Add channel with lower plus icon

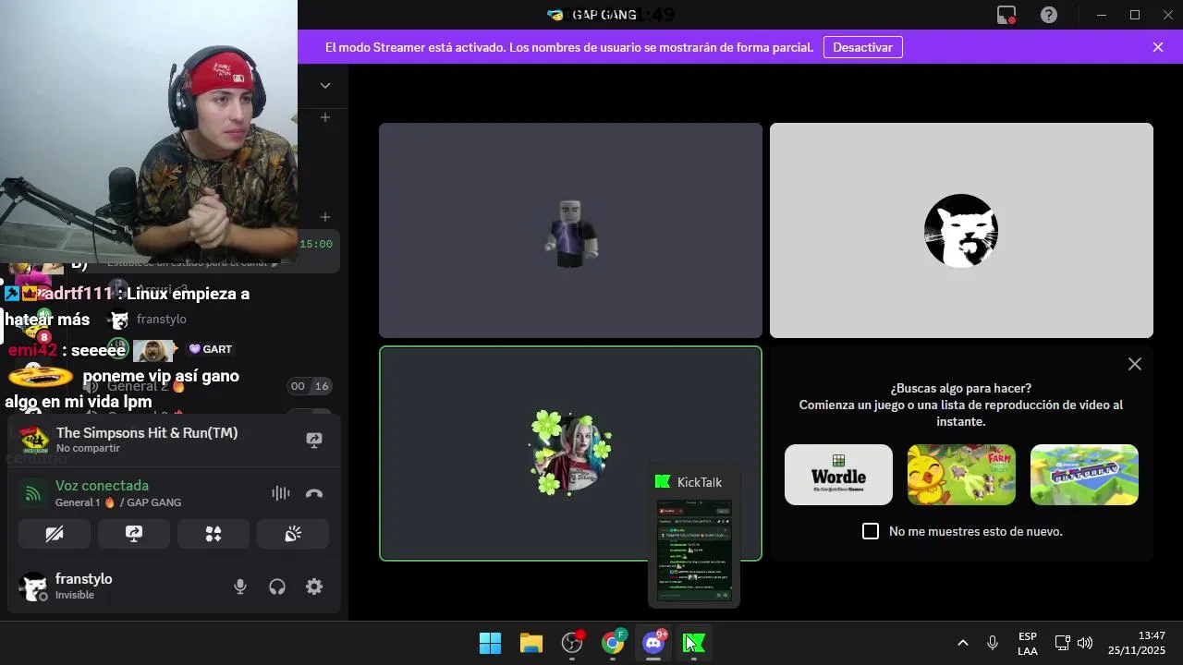(325, 217)
